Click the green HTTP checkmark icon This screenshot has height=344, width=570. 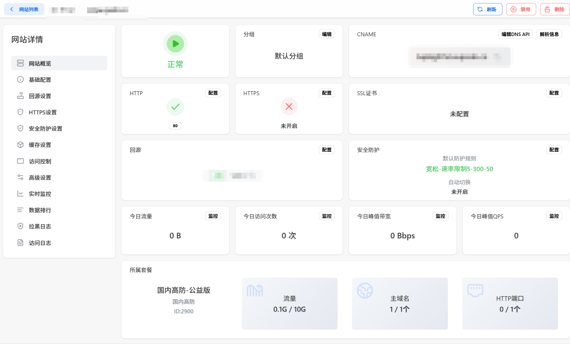tap(175, 107)
